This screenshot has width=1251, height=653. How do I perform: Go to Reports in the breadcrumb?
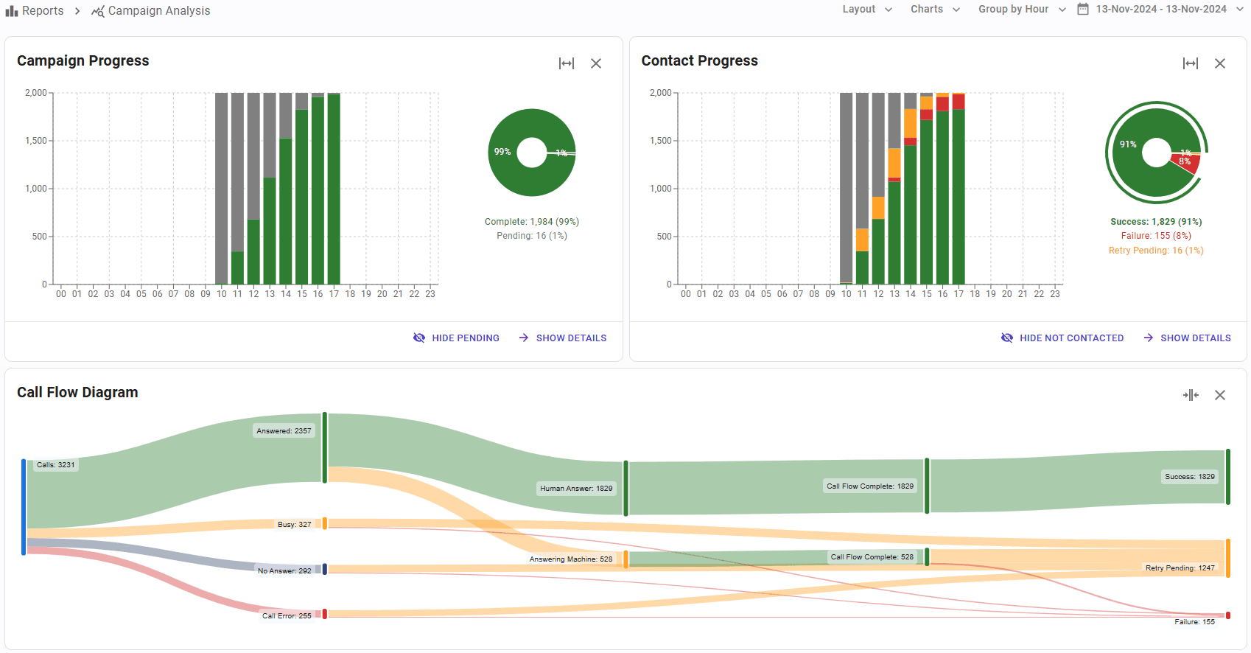[43, 11]
